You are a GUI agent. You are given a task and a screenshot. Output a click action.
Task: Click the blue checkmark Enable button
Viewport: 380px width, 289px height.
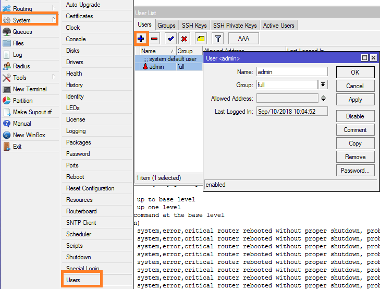coord(170,39)
